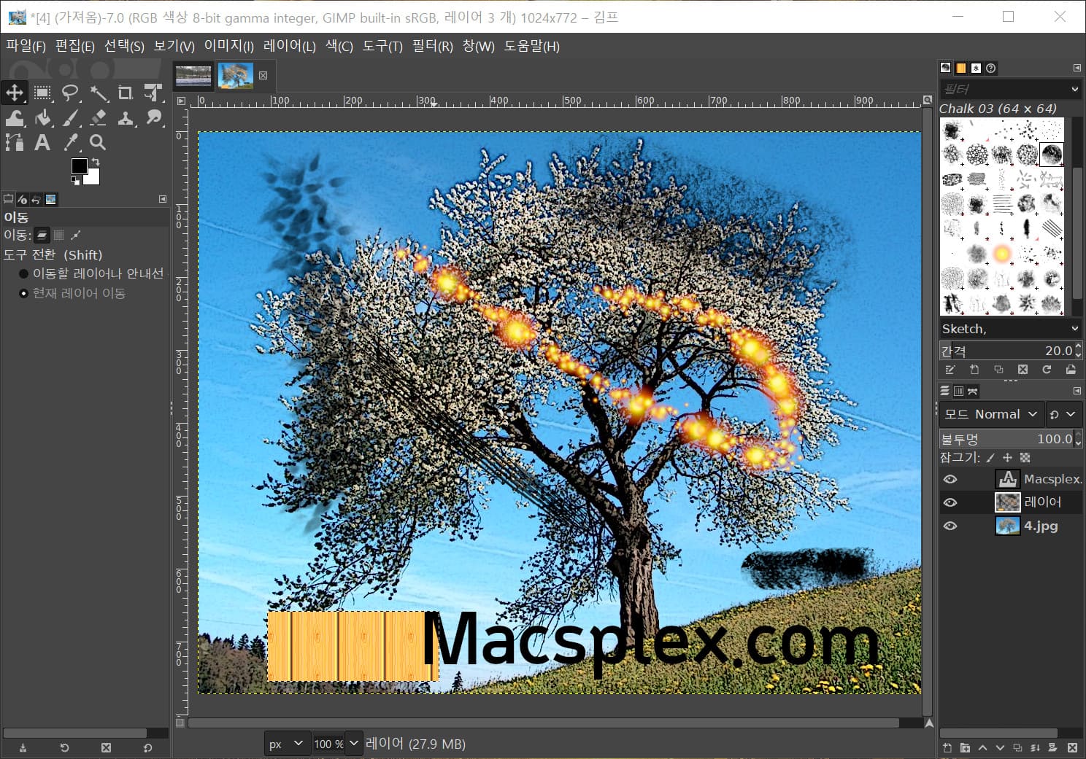Image resolution: width=1086 pixels, height=759 pixels.
Task: Select the orange sparks brush thumbnail
Action: (1002, 254)
